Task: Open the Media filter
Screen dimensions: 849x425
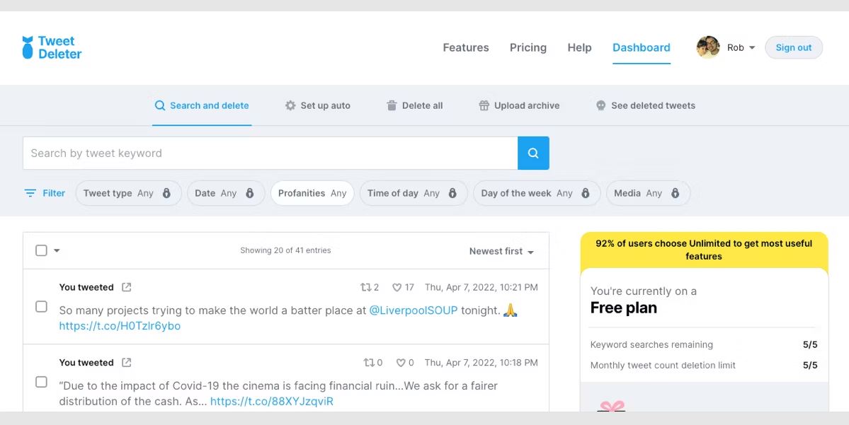Action: (648, 193)
